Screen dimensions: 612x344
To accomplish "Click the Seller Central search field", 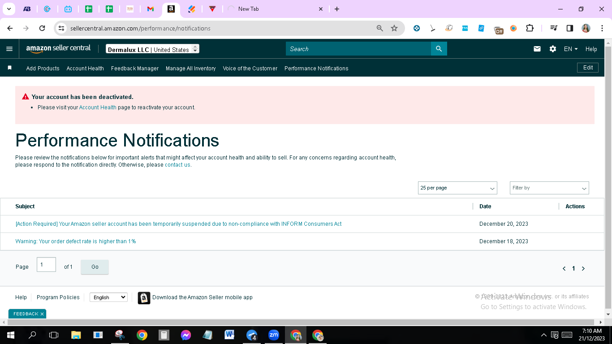I will 358,49.
